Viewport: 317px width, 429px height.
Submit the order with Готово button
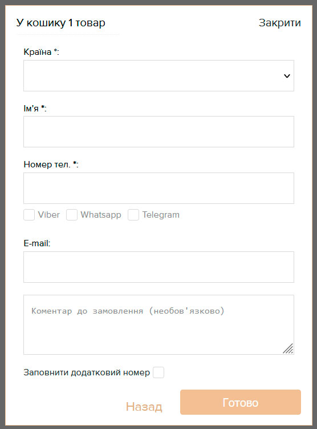(x=241, y=402)
